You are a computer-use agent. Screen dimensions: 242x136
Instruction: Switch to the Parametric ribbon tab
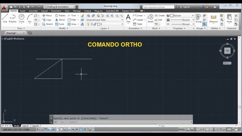56,11
